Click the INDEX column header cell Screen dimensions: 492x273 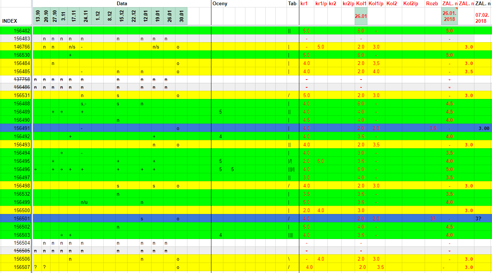(10, 21)
